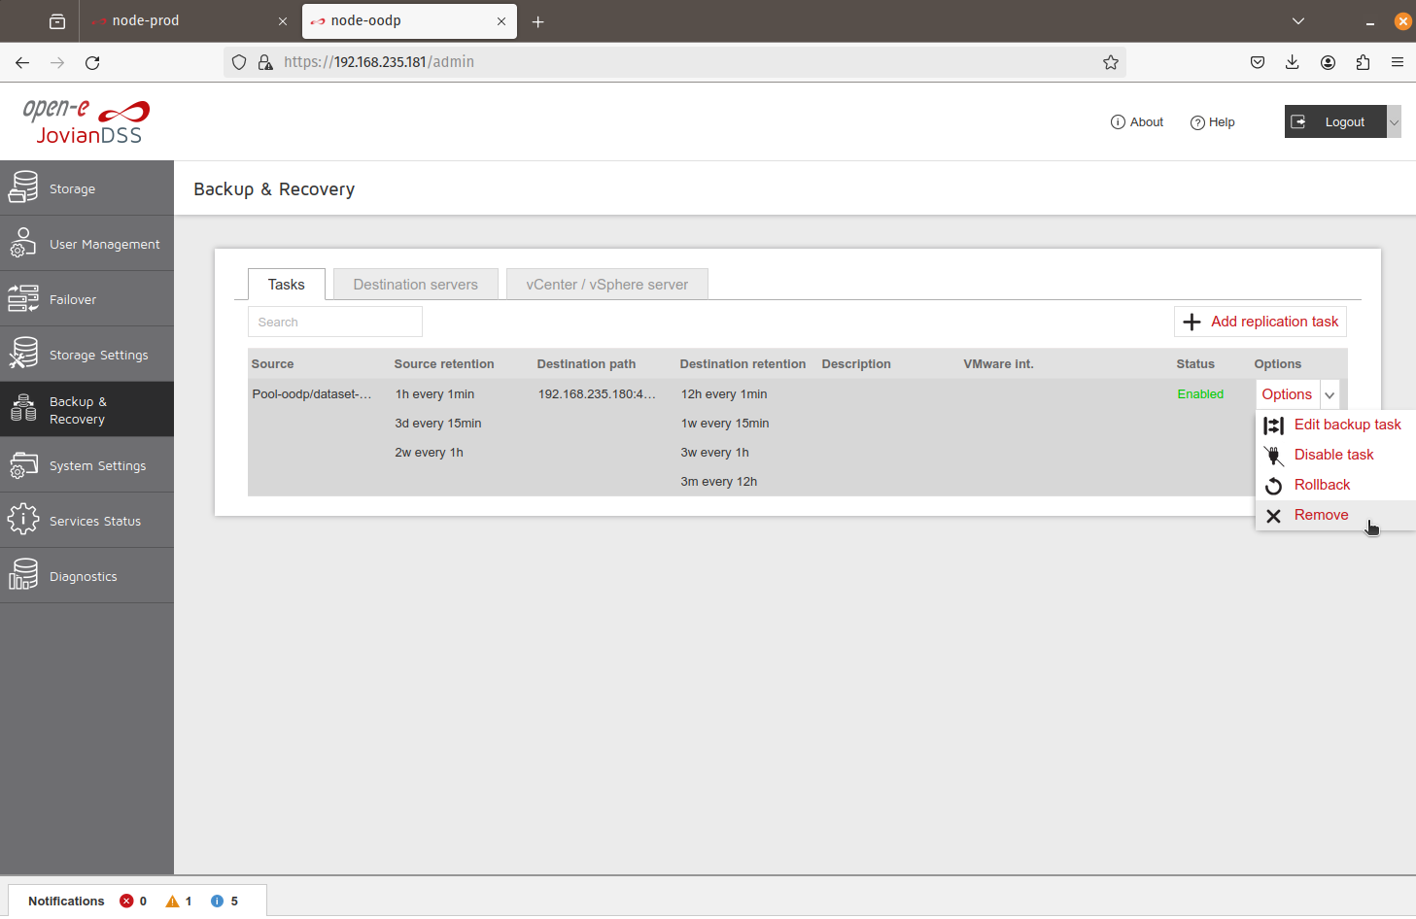Open the Notifications panel label
Viewport: 1416px width, 919px height.
(66, 901)
